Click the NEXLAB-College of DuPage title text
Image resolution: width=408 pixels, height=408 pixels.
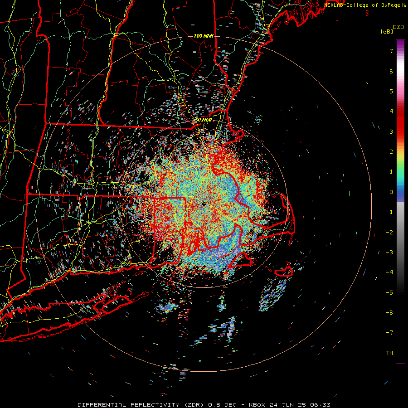pyautogui.click(x=362, y=5)
